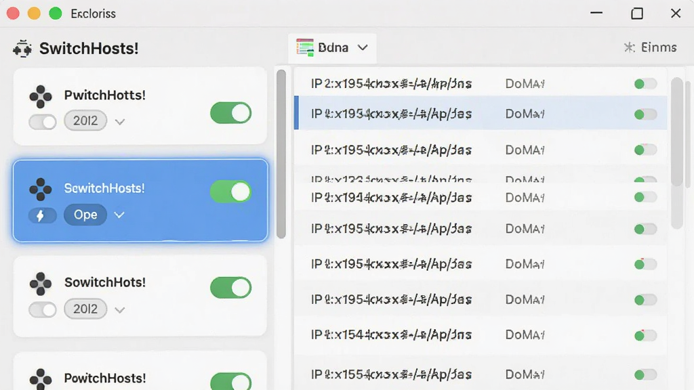Viewport: 694px width, 390px height.
Task: Expand the chevron next to SowitchHots! 2012
Action: point(119,310)
